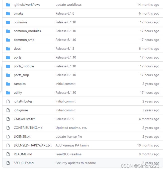Screen dimensions: 163x170
Task: Click file icon beside SECURITY.md
Action: tap(8, 163)
